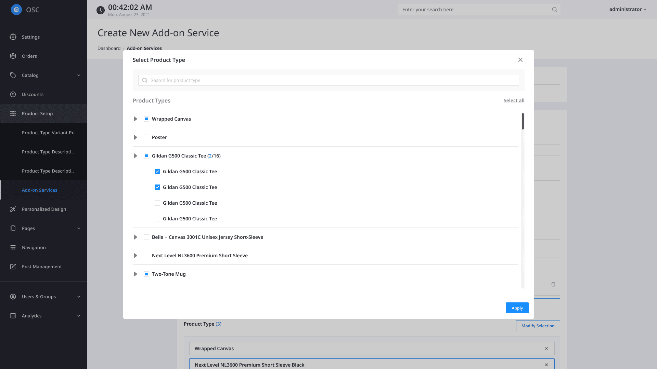Viewport: 657px width, 369px height.
Task: Click the trash delete icon
Action: pos(553,284)
